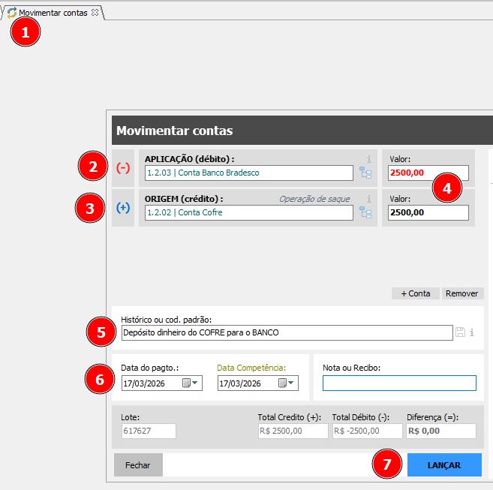Click the account tree icon beside Conta Cofre
Screen dimensions: 493x490
click(x=365, y=213)
